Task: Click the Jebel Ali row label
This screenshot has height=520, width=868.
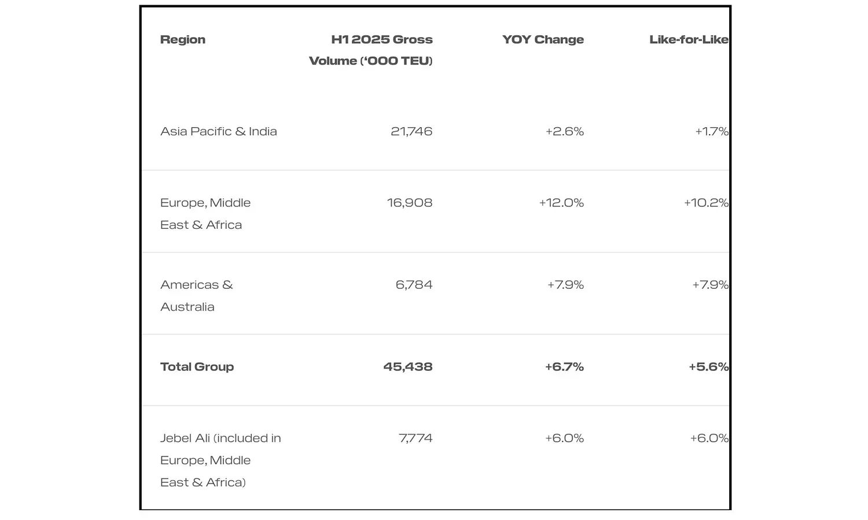Action: (x=220, y=460)
